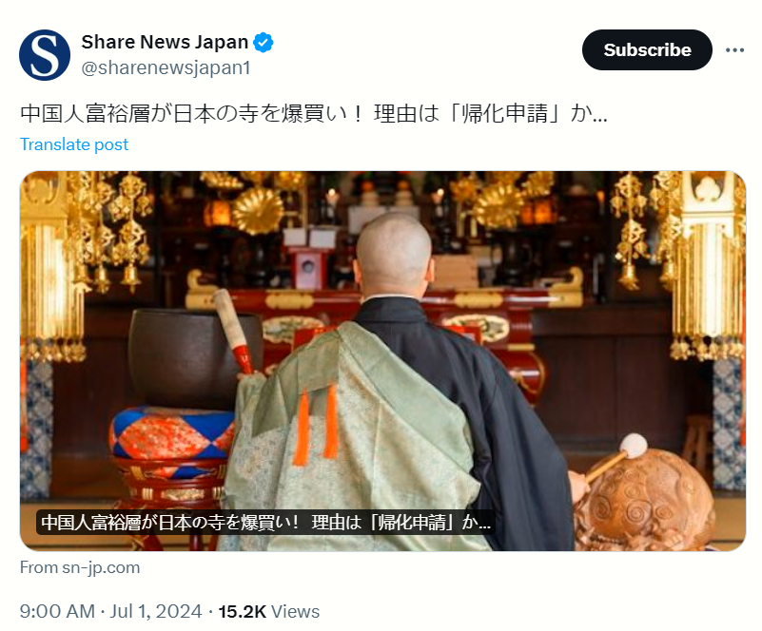Open the Share News Japan display name

click(x=165, y=42)
